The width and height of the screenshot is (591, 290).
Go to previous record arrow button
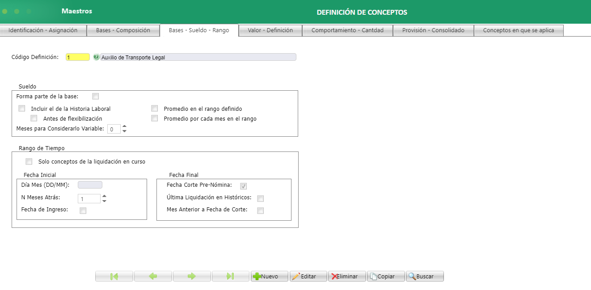[153, 276]
